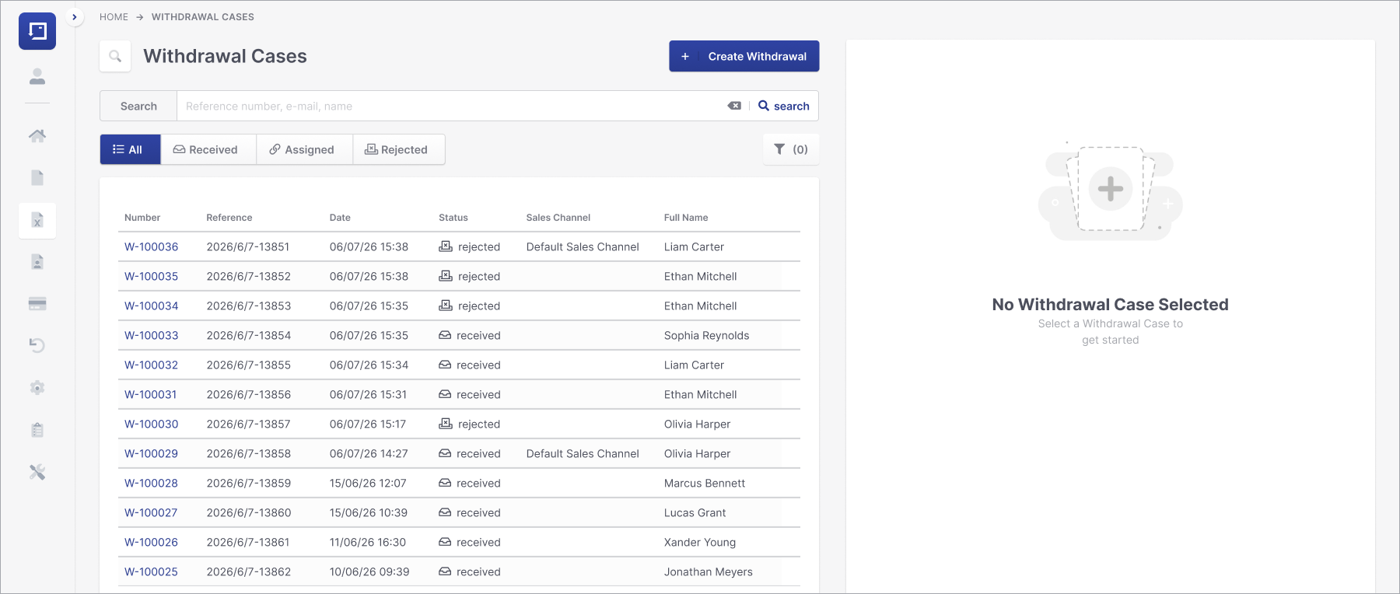This screenshot has width=1400, height=594.
Task: Open the settings gear sidebar icon
Action: pos(37,388)
